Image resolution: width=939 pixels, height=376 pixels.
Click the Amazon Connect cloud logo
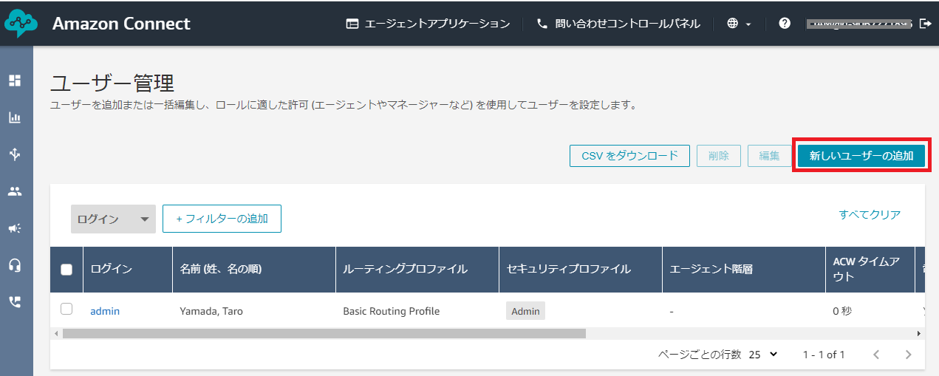(x=20, y=24)
